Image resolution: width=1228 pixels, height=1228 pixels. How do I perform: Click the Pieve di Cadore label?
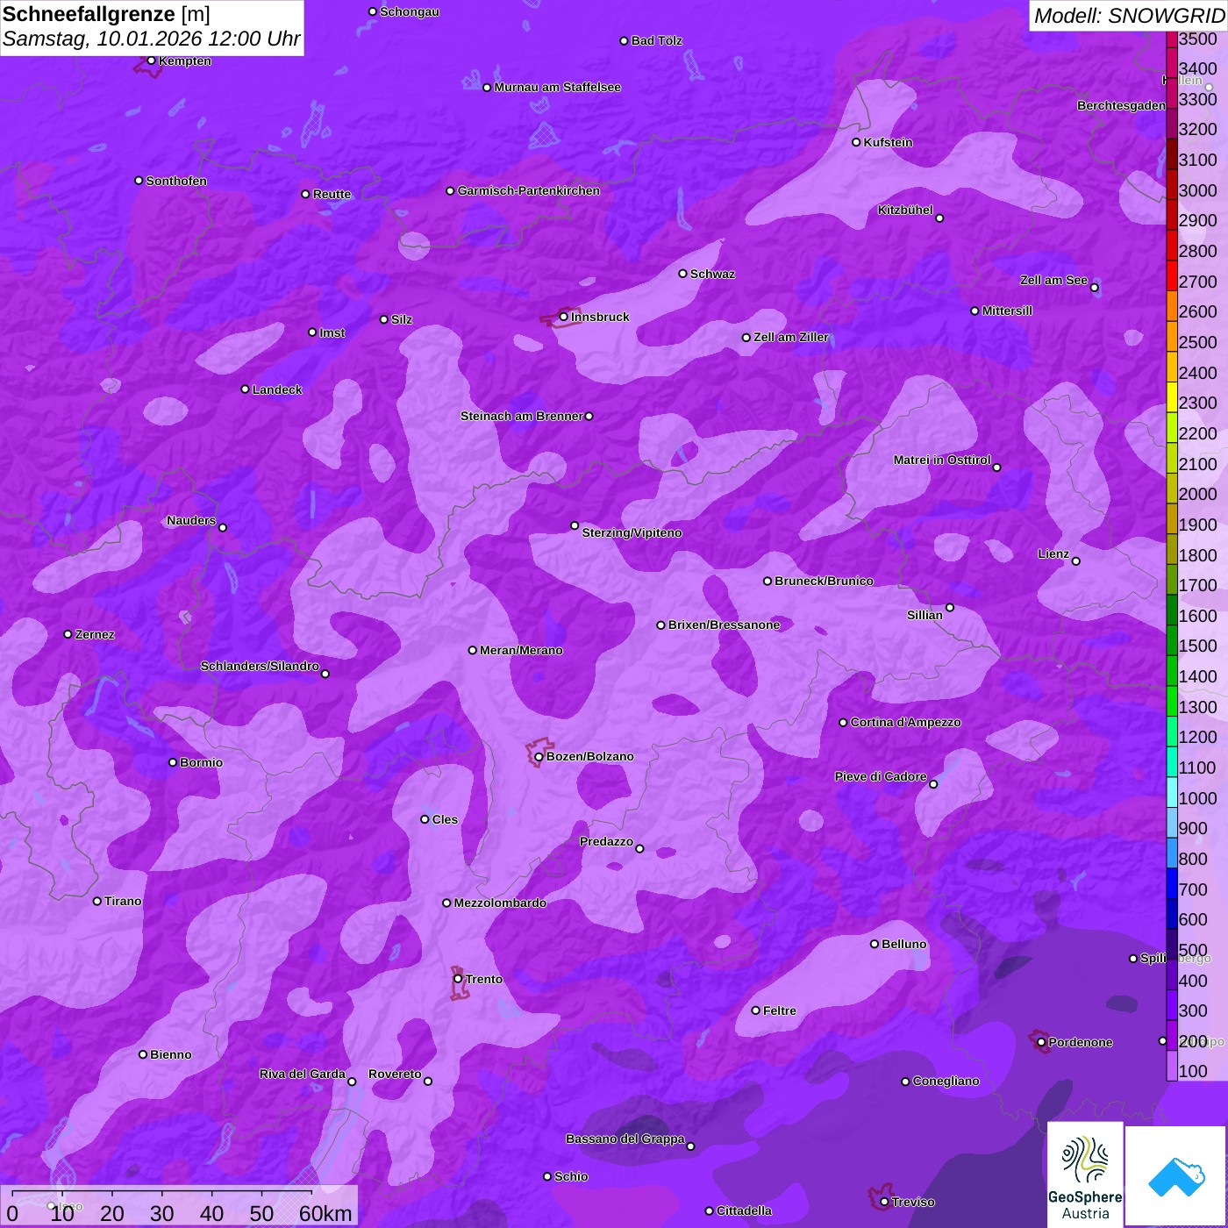[x=881, y=776]
